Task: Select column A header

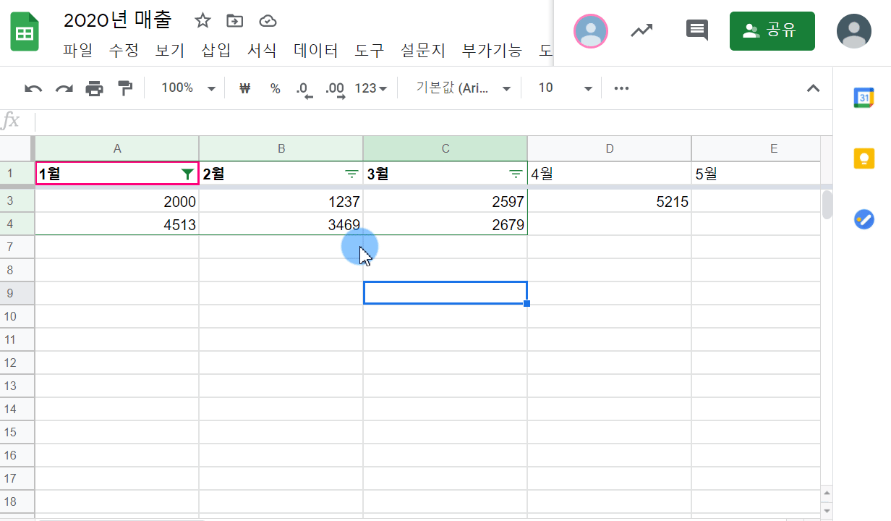Action: coord(117,148)
